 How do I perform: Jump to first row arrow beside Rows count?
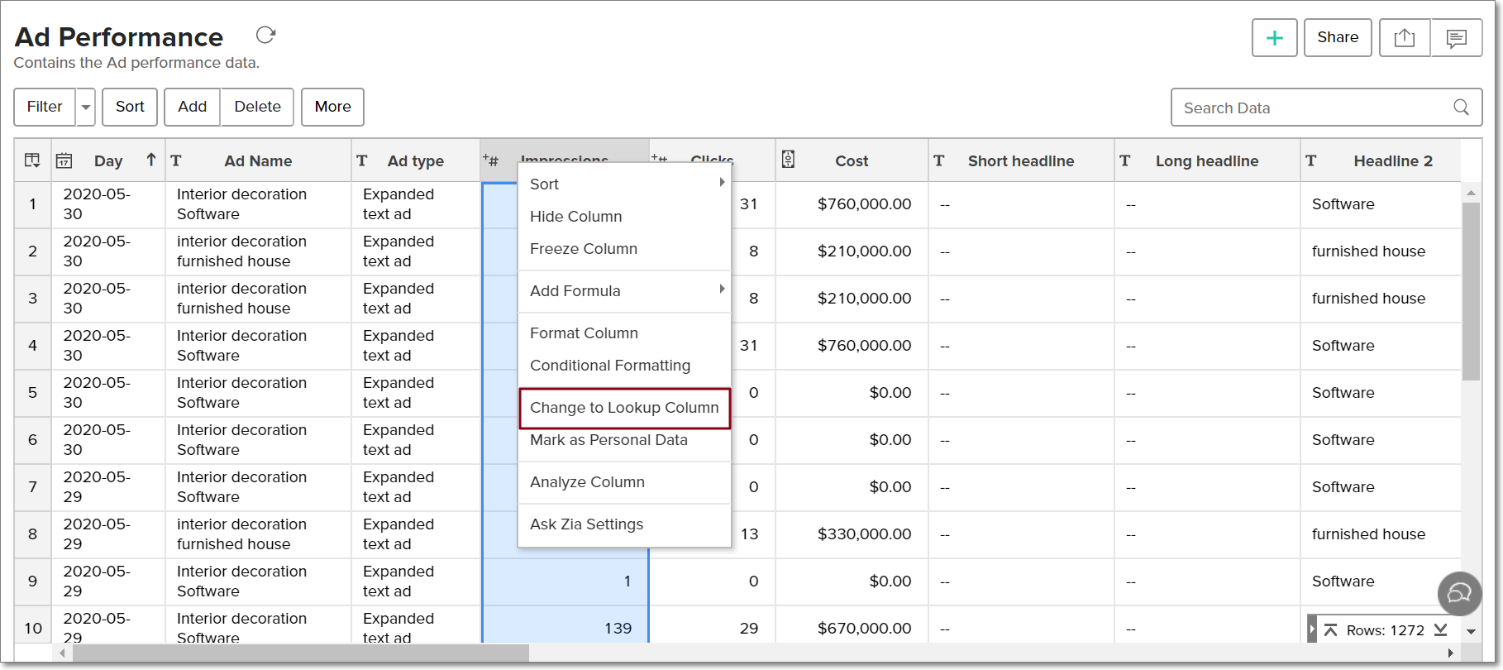point(1330,629)
